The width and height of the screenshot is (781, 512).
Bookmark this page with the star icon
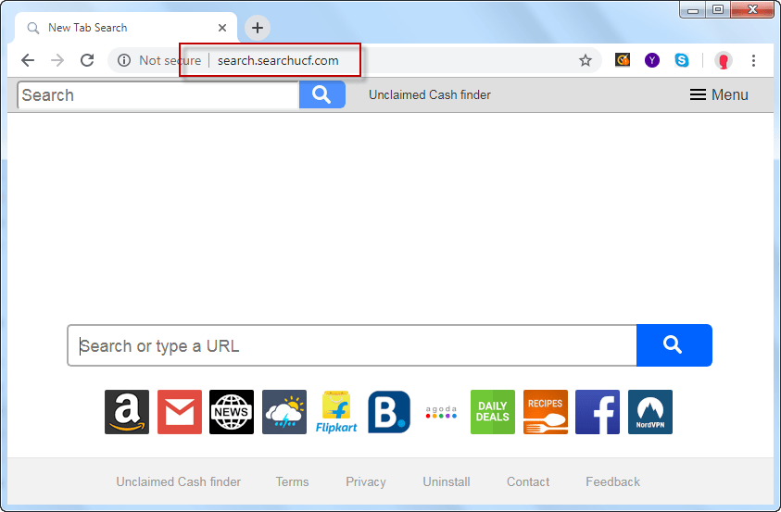[586, 60]
